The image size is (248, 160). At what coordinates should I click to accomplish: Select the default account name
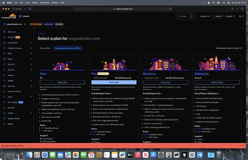pyautogui.click(x=26, y=16)
